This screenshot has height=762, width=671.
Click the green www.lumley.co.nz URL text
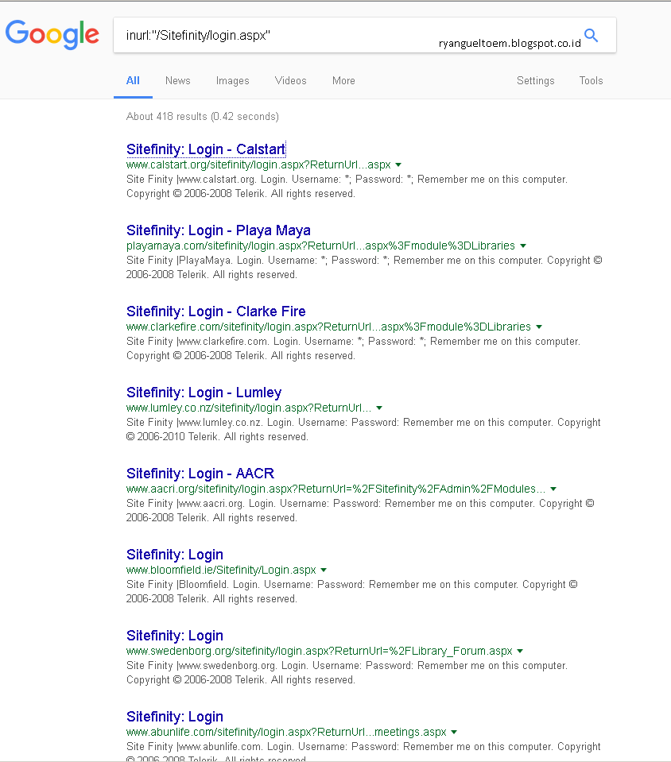[249, 408]
